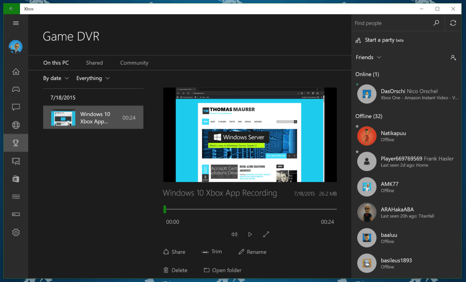The image size is (466, 282).
Task: Click the add friend person icon
Action: click(453, 57)
